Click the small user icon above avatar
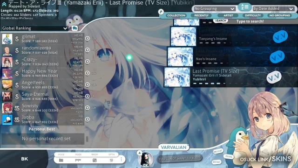The height and width of the screenshot is (168, 298). (140, 153)
